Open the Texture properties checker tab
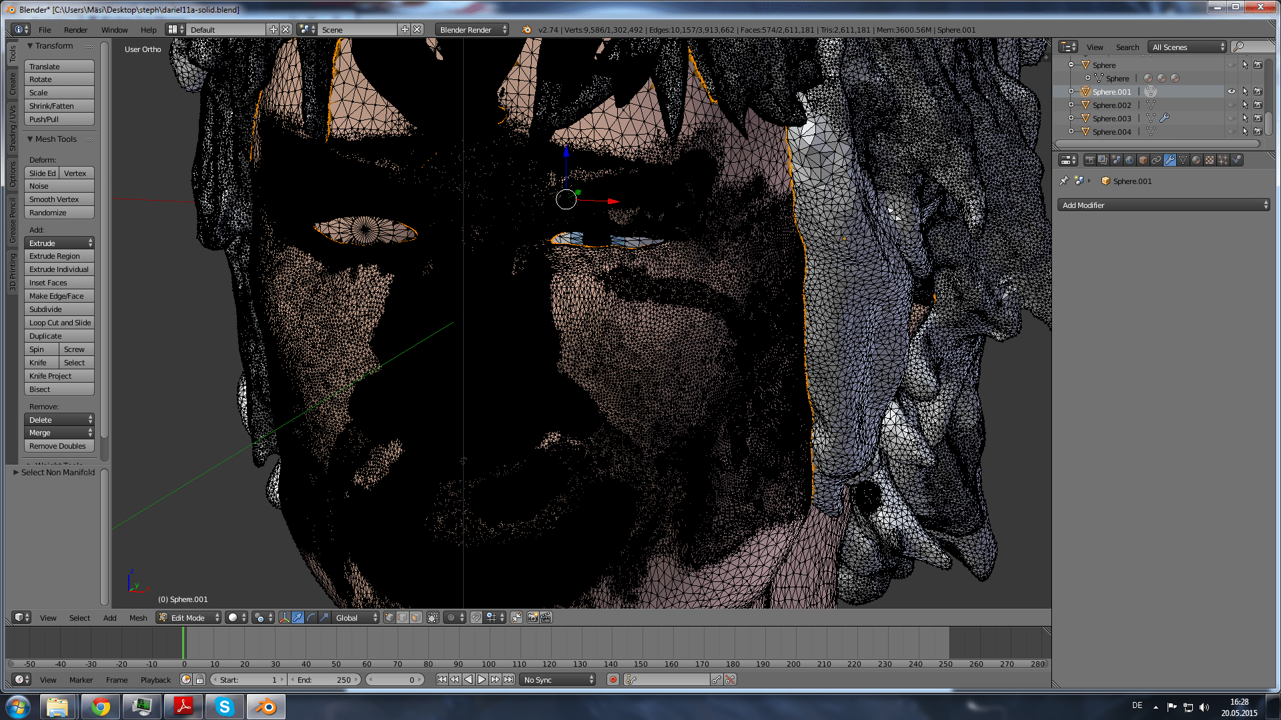Screen dimensions: 1281x720 point(1210,160)
